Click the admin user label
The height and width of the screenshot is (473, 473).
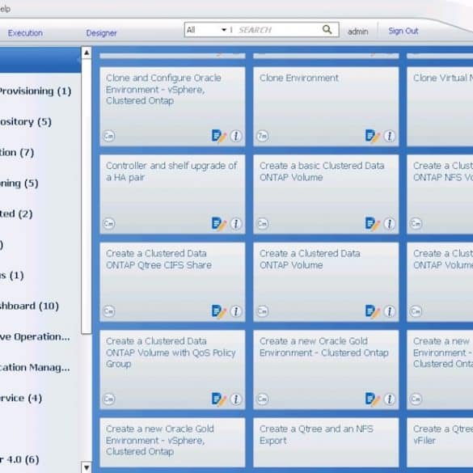click(357, 32)
